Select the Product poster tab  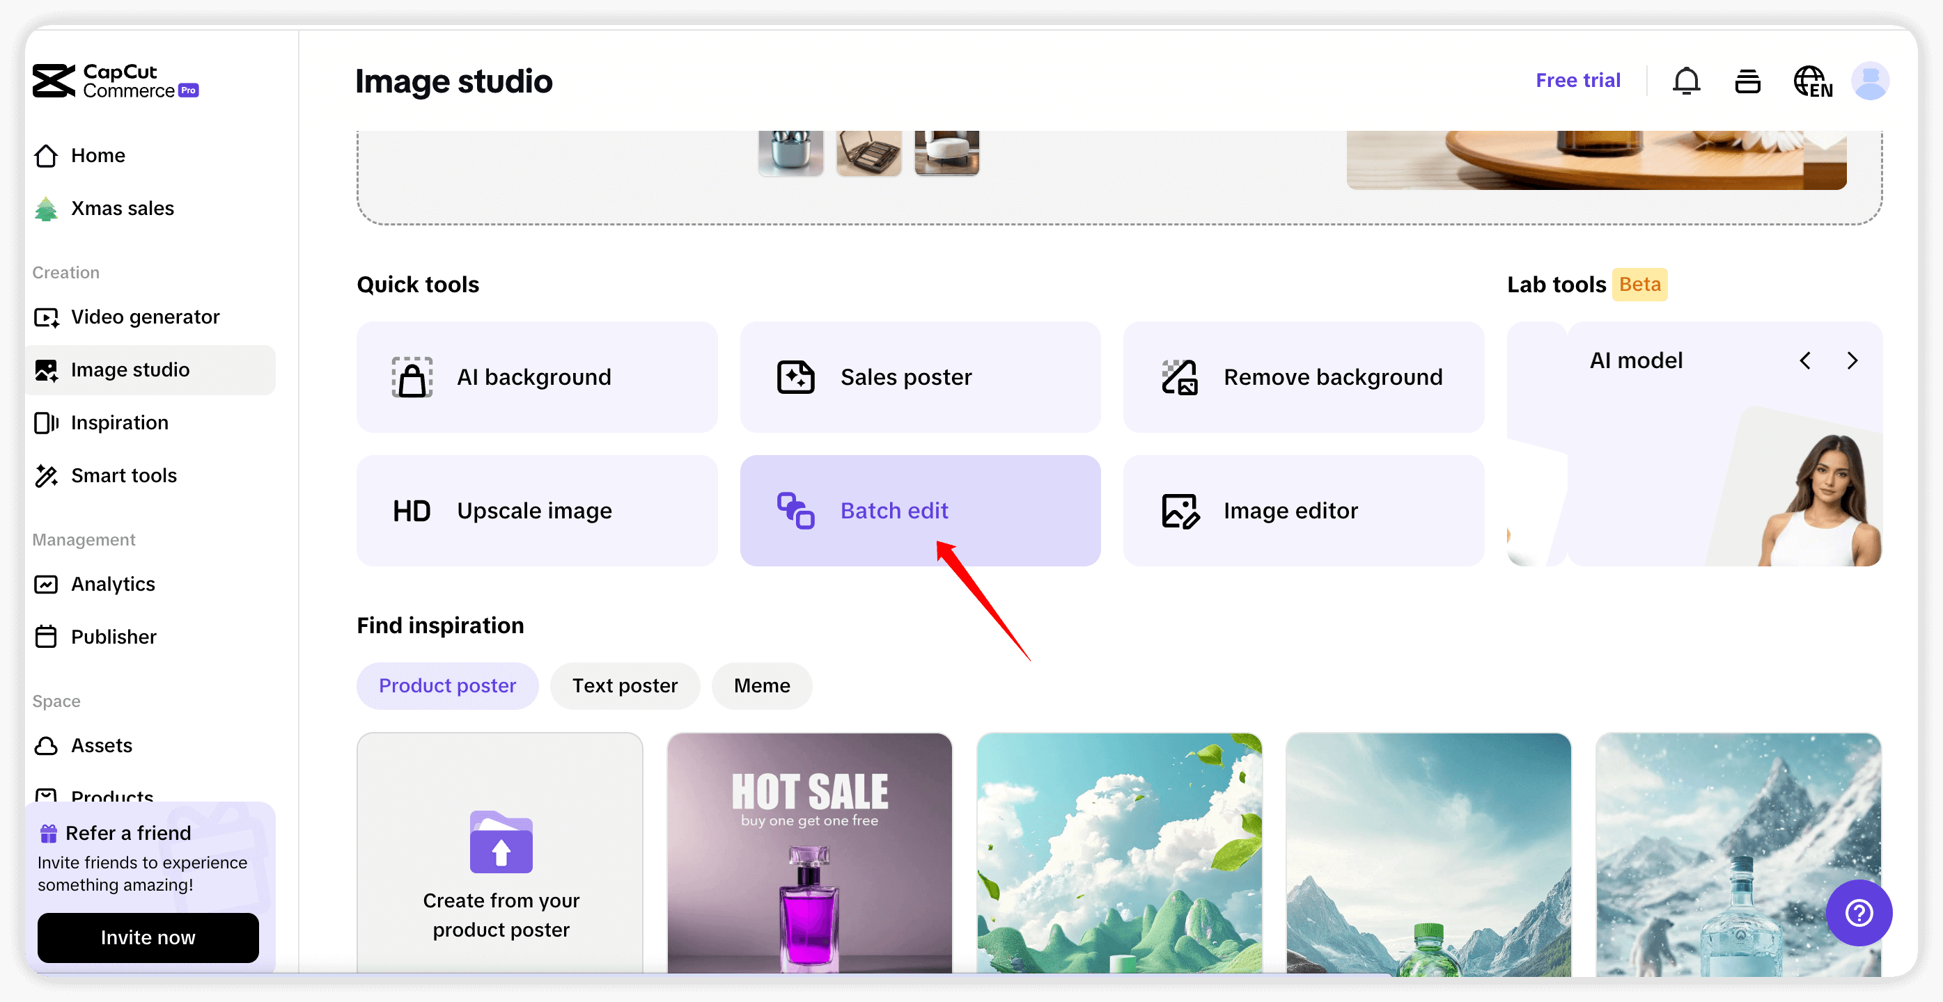click(x=447, y=685)
